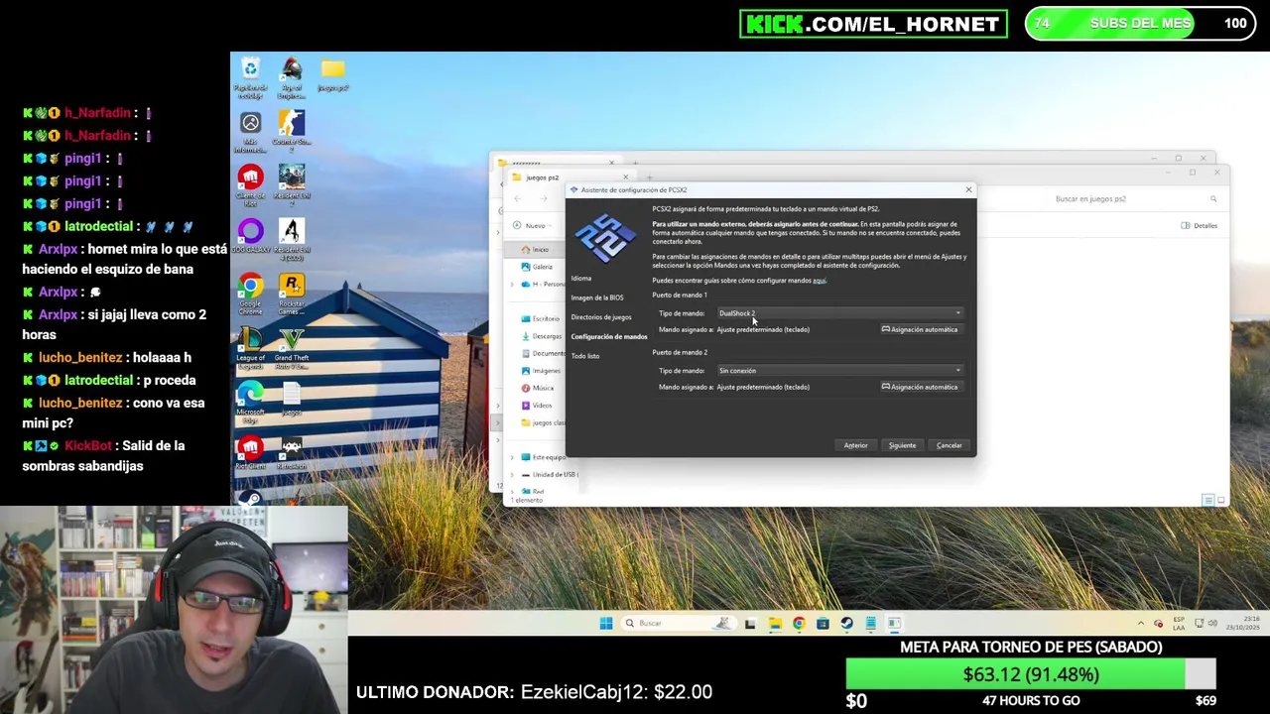Open the Resident Evil 4 (2005) shortcut
1270x714 pixels.
point(291,239)
